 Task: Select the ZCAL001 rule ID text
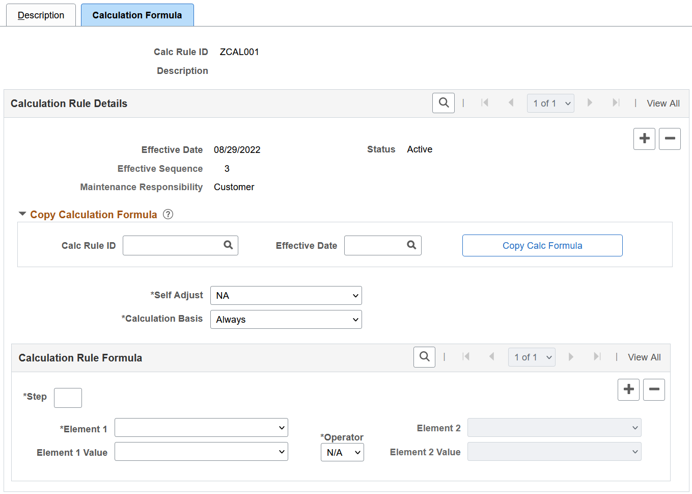239,52
